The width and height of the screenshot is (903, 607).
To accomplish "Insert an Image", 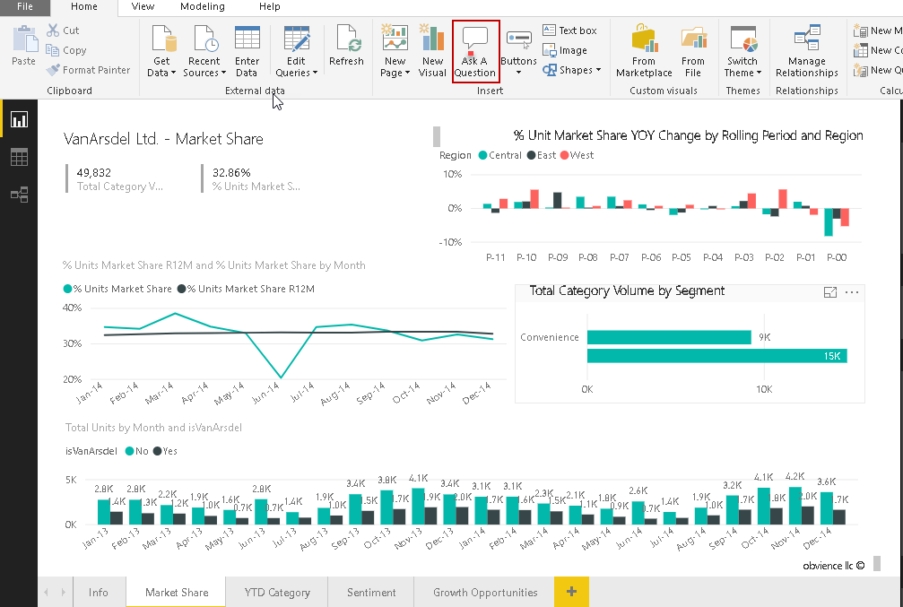I will click(566, 50).
